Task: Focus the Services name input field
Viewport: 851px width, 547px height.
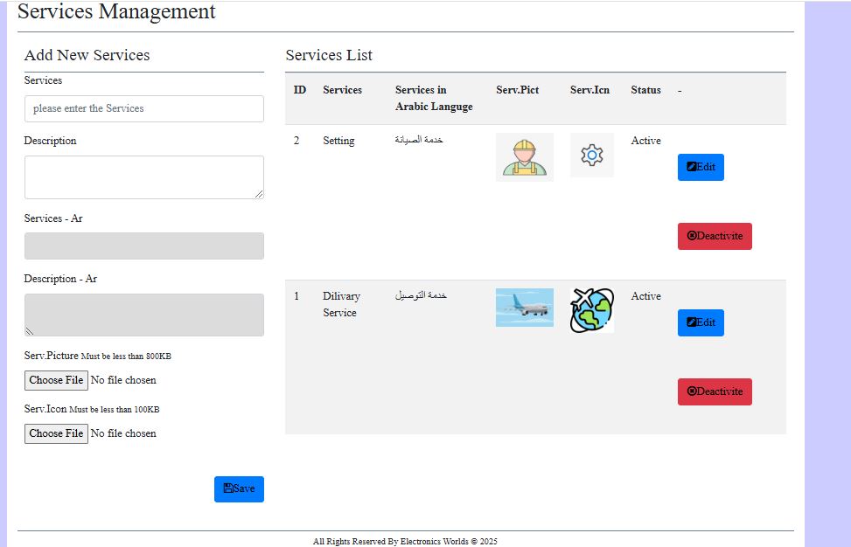Action: tap(143, 108)
